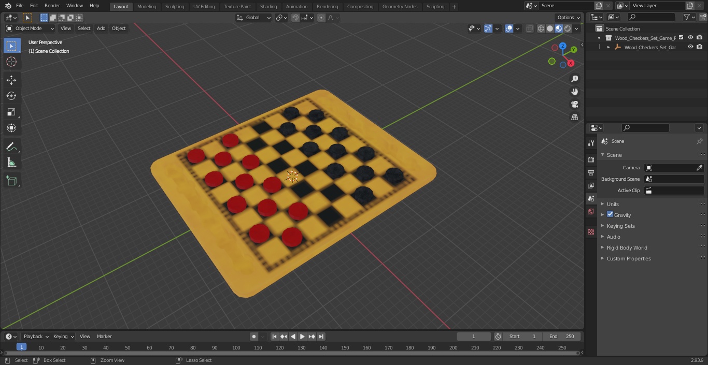
Task: Hide the Wood_Checkers_Set_Game collection in viewport
Action: (x=690, y=38)
